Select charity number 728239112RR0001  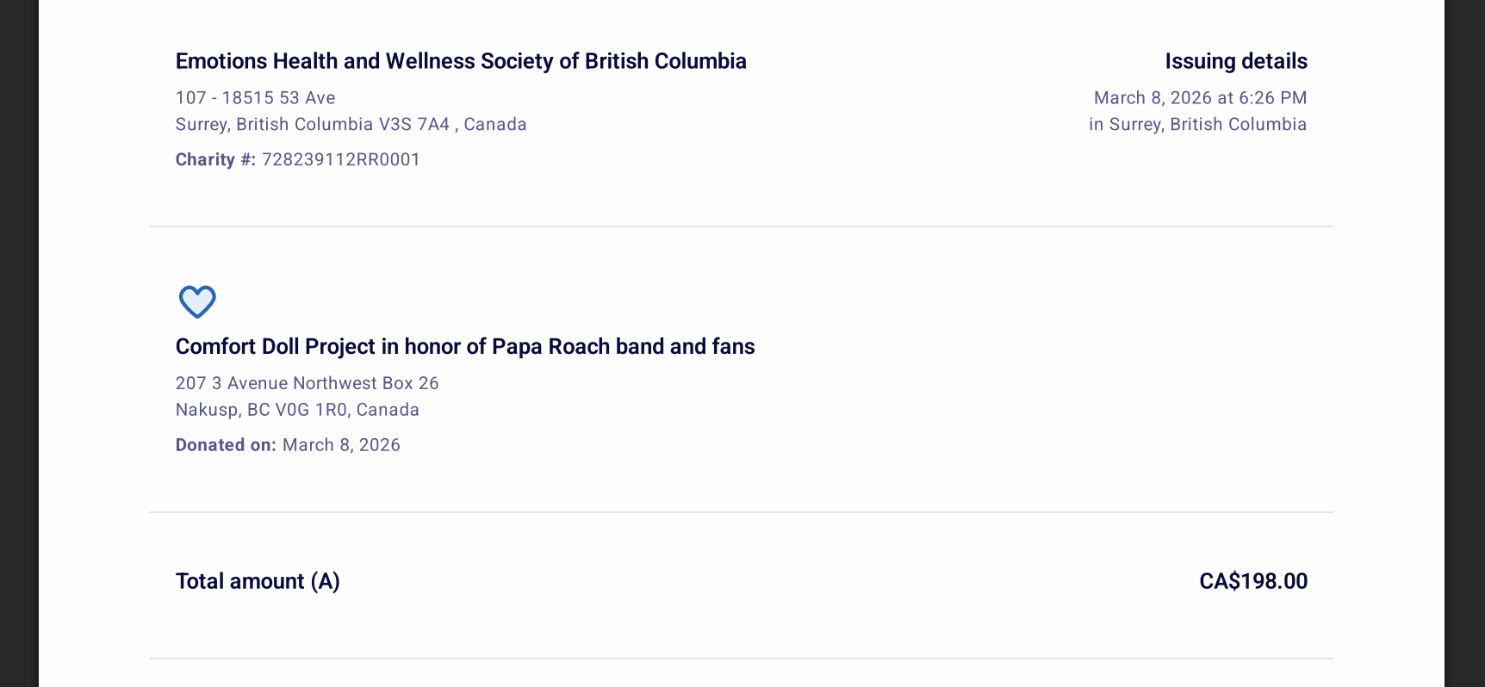341,160
